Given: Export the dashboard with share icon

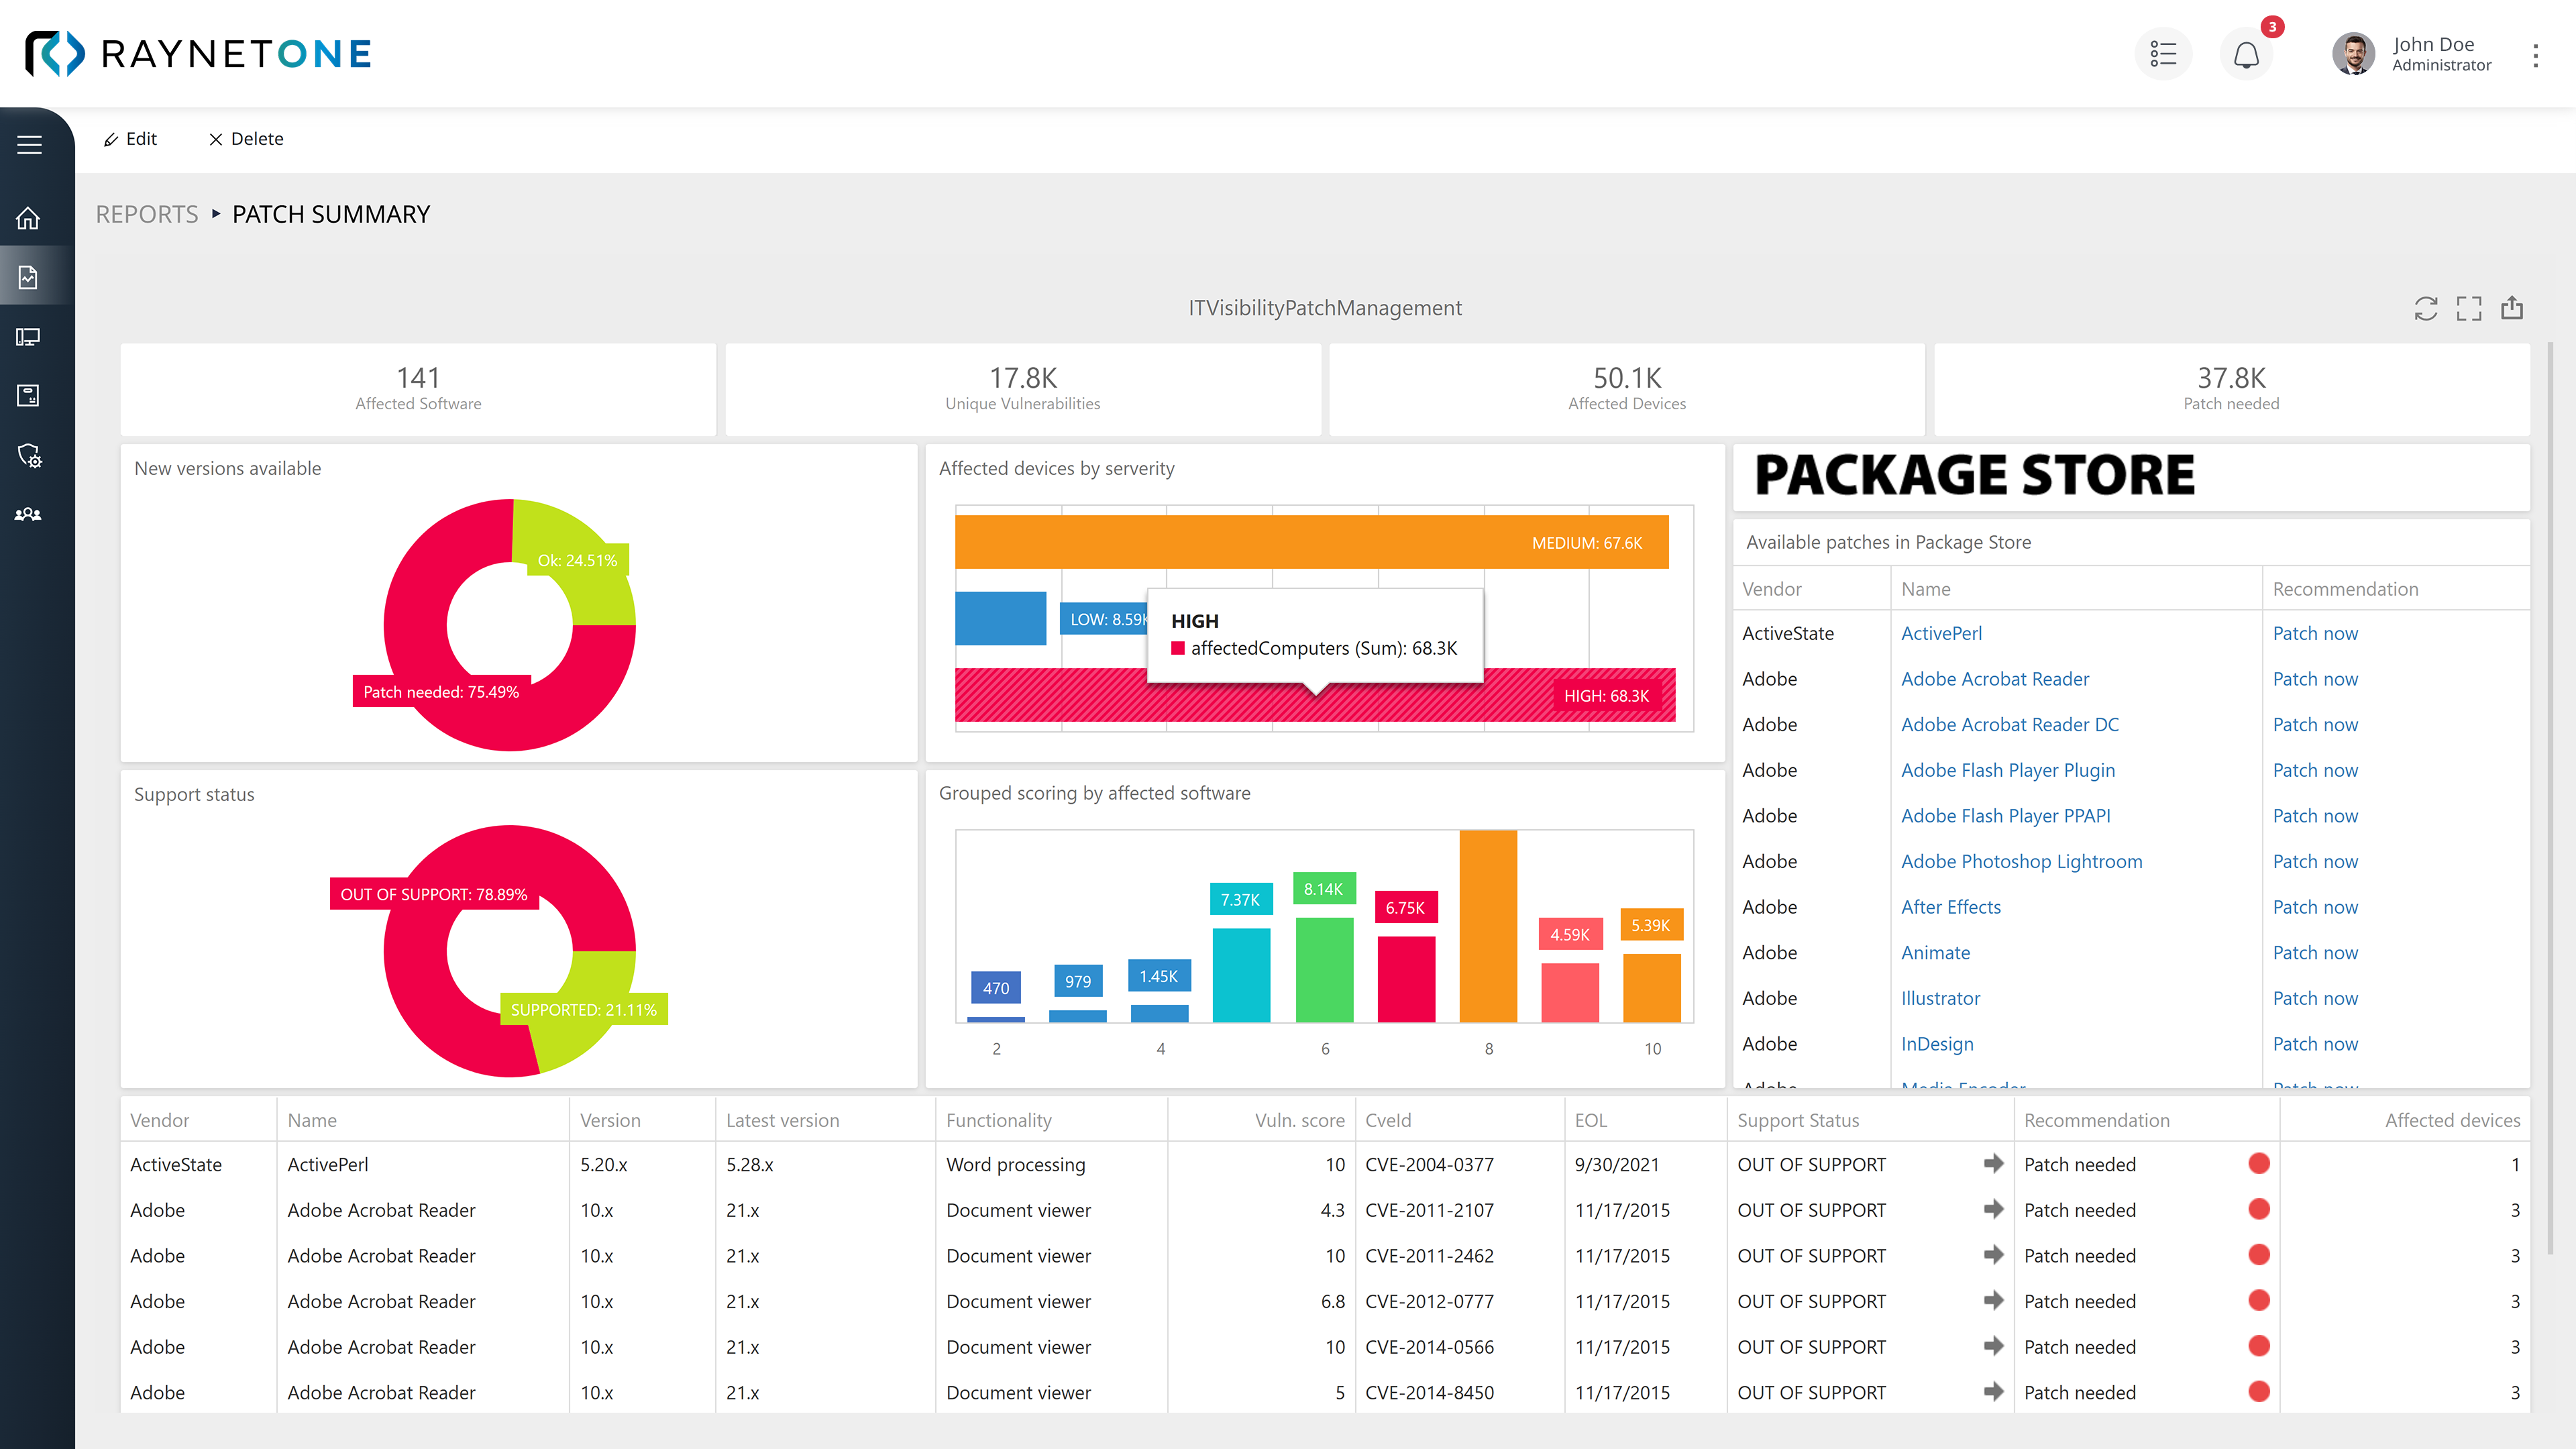Looking at the screenshot, I should pyautogui.click(x=2512, y=308).
